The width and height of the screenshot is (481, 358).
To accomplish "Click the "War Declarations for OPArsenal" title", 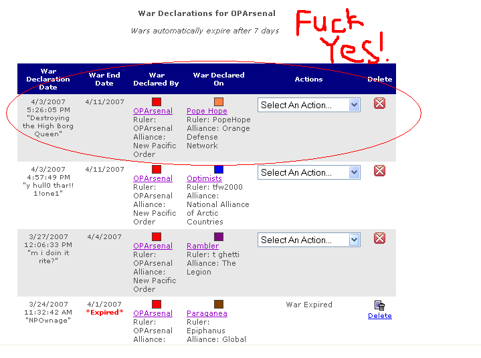I will pos(207,13).
